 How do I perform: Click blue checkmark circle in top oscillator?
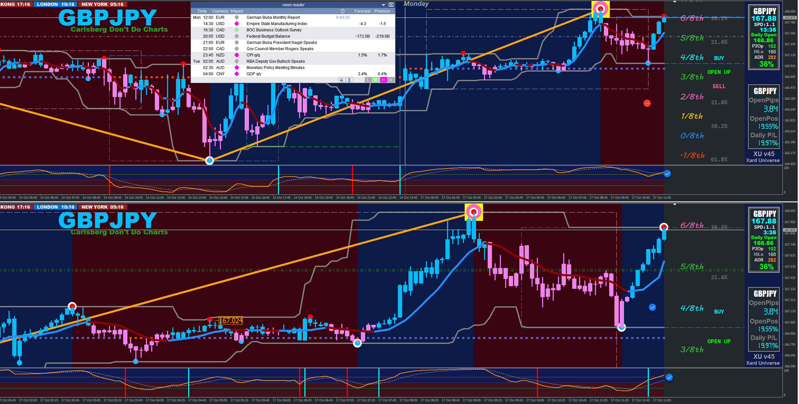[667, 174]
